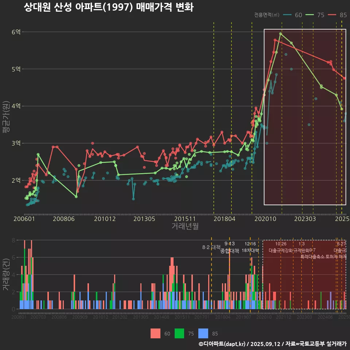Select the blue 85 swatch in bottom legend

click(203, 333)
